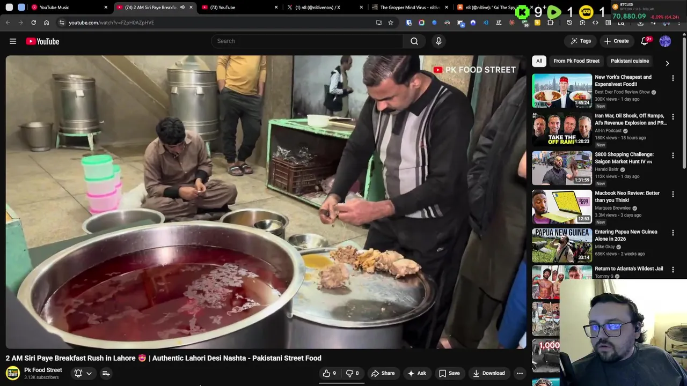687x386 pixels.
Task: Close the YouTube Music tab
Action: (x=106, y=8)
